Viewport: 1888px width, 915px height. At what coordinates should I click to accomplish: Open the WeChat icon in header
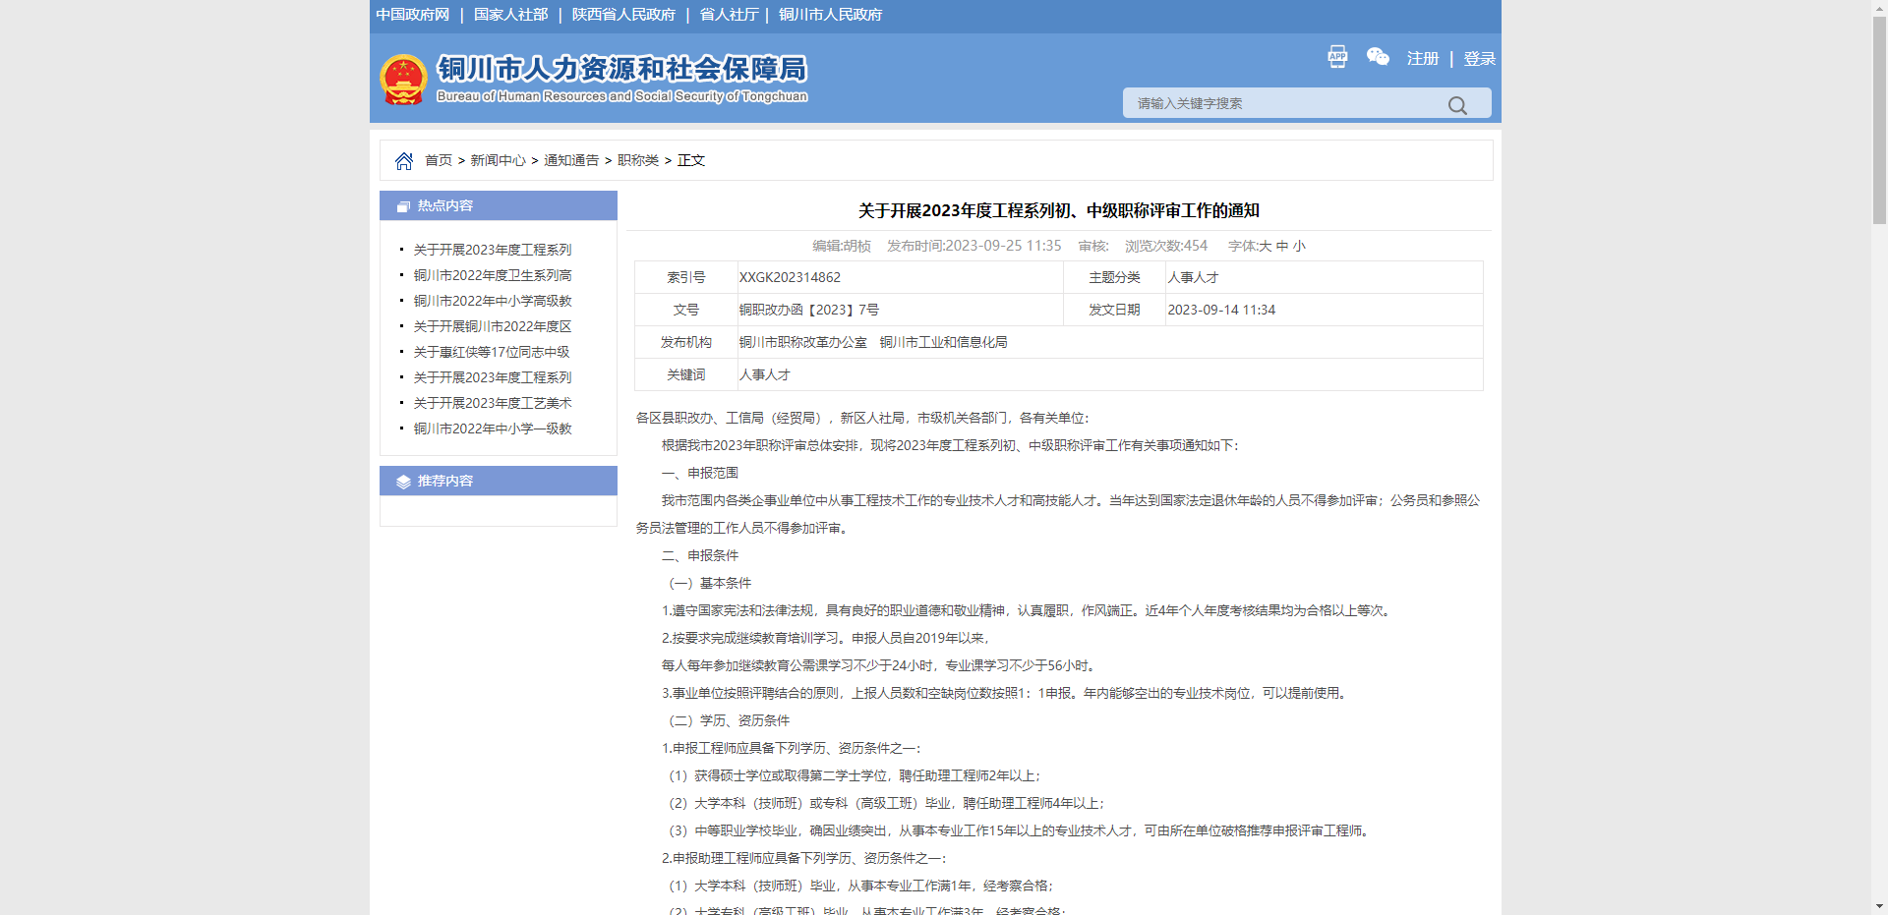click(x=1378, y=57)
